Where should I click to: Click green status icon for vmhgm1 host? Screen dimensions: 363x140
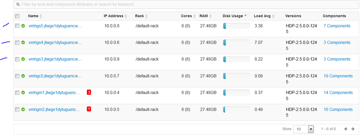coord(23,93)
